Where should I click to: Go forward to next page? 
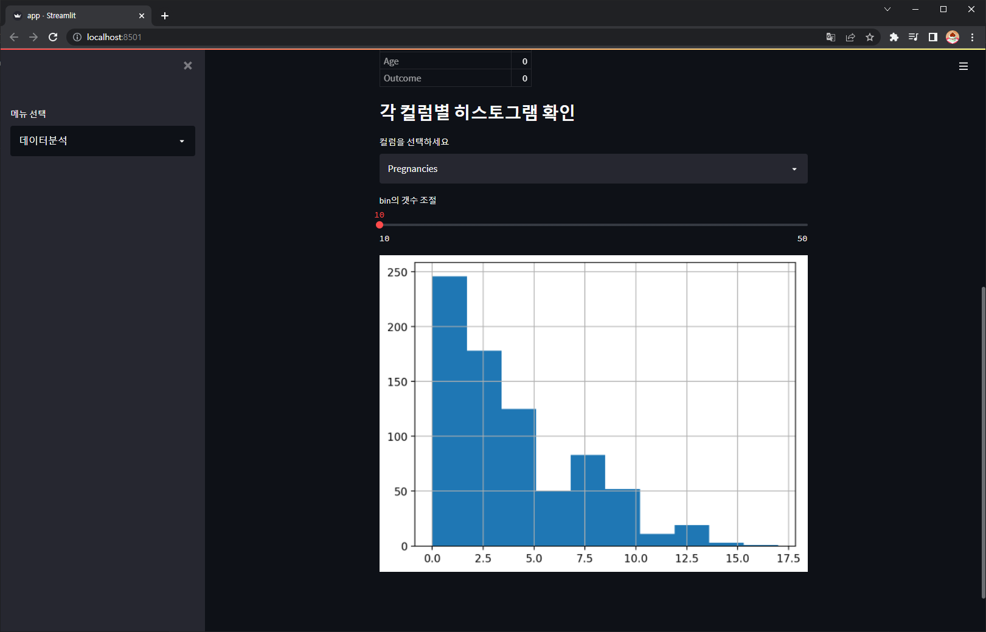[x=33, y=37]
